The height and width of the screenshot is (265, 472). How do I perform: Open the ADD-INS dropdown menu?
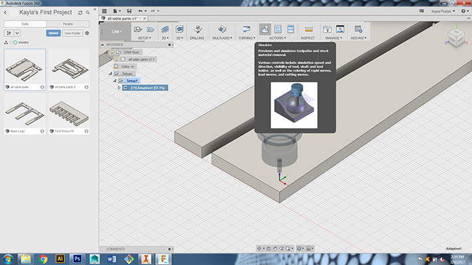click(358, 38)
